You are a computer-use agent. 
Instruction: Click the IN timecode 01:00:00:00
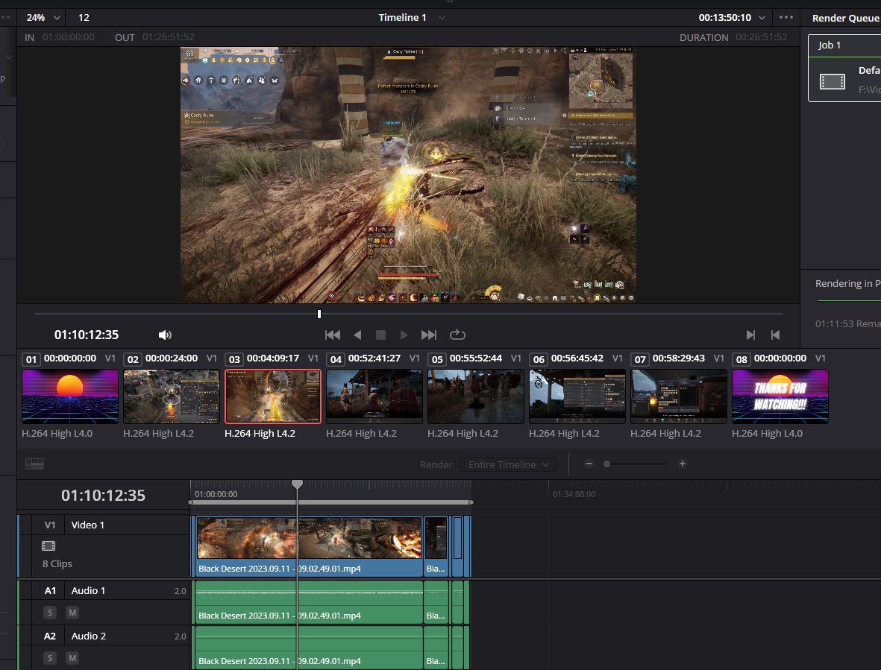tap(69, 37)
